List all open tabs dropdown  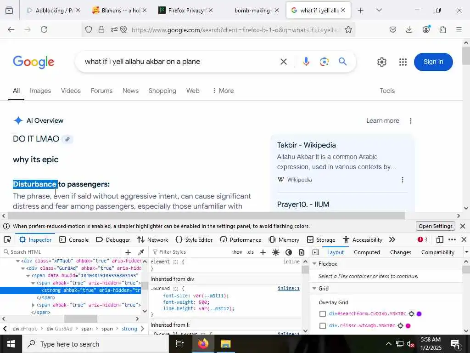pyautogui.click(x=379, y=10)
